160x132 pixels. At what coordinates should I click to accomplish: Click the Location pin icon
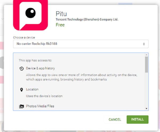[x=21, y=90]
